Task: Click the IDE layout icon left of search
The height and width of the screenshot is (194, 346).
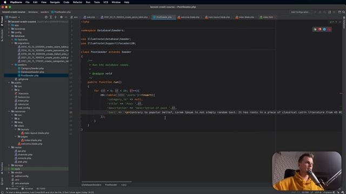Action: click(340, 12)
